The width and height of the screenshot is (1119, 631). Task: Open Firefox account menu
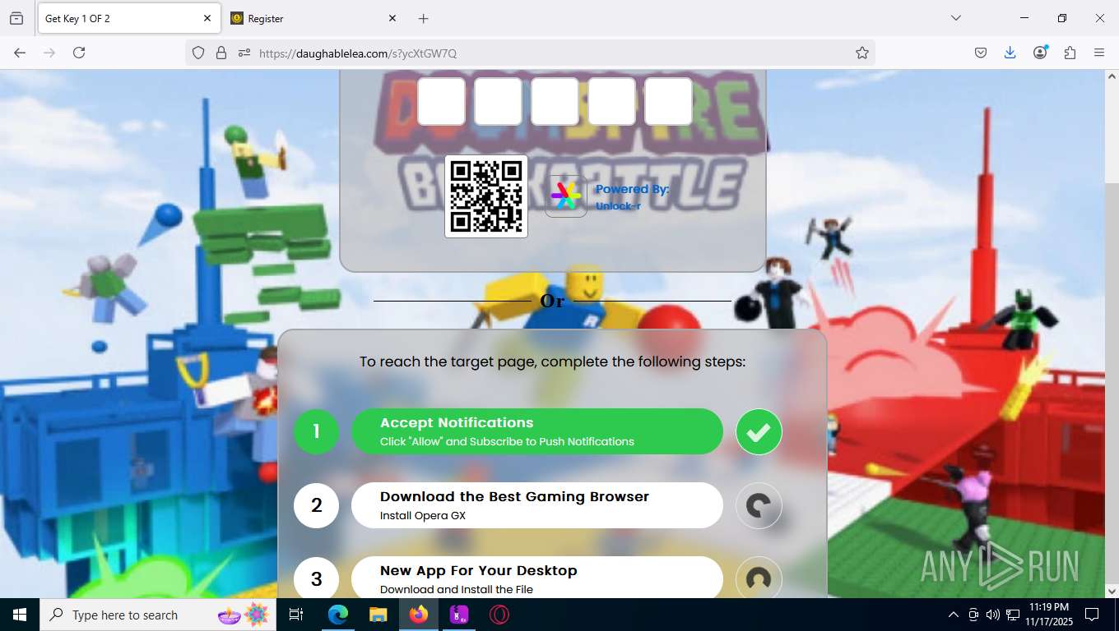click(1040, 53)
